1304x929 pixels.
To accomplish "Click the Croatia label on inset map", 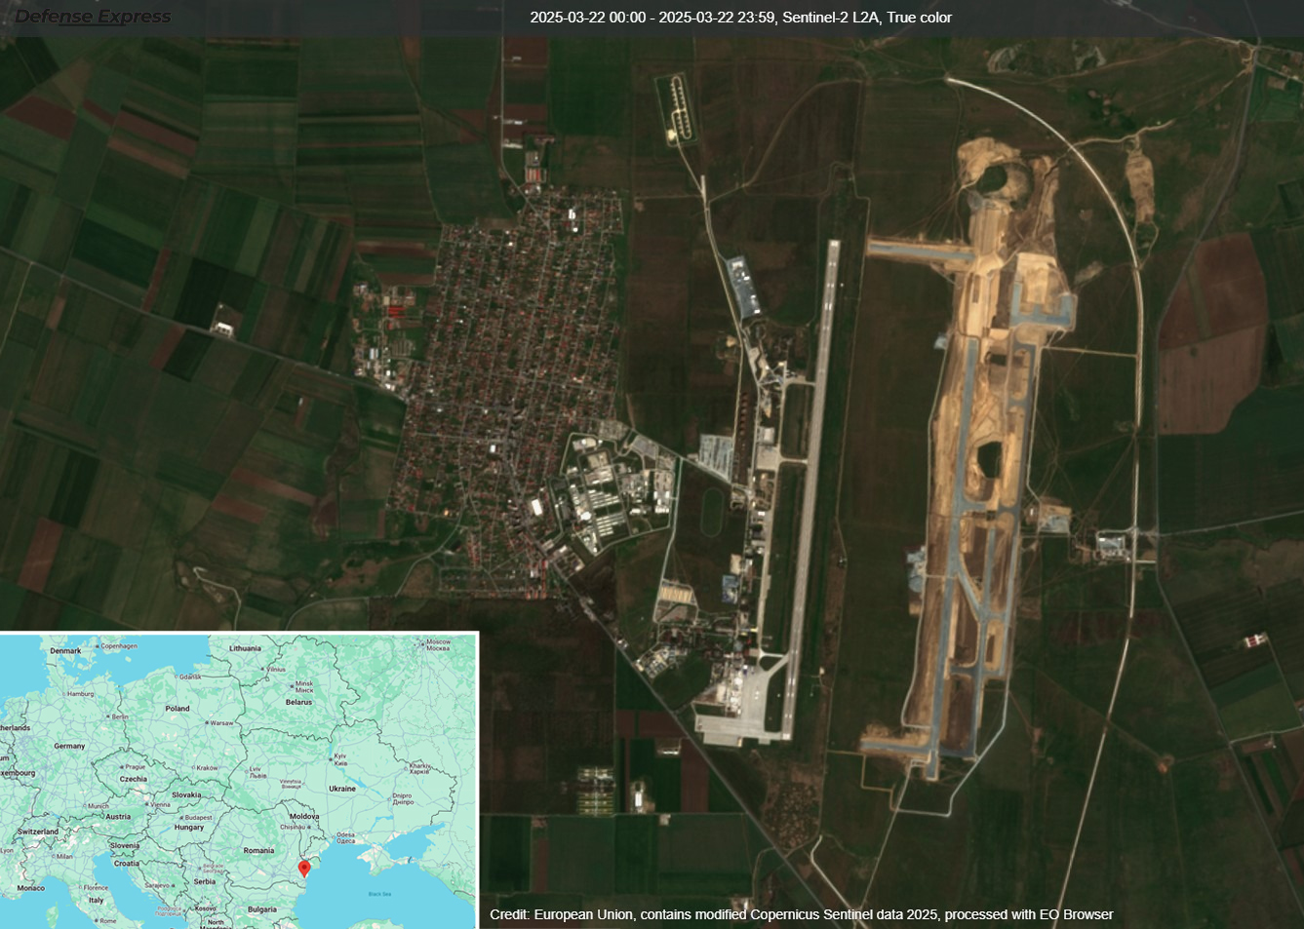I will 127,863.
